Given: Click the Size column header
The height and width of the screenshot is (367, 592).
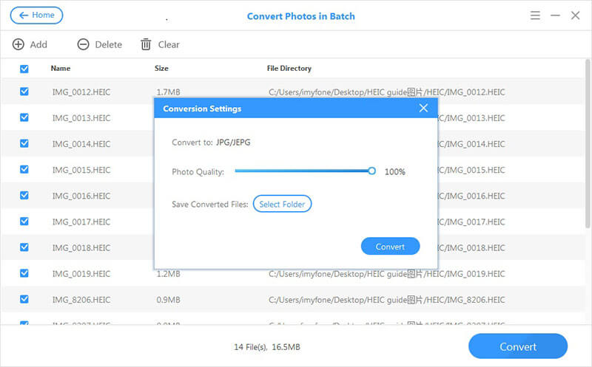Looking at the screenshot, I should point(161,68).
